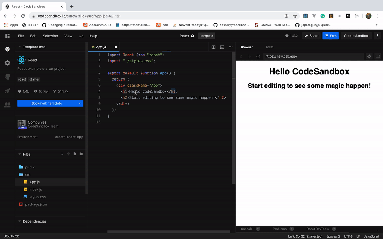Open the Go menu
Screen dimensions: 383x239
[x=81, y=36]
